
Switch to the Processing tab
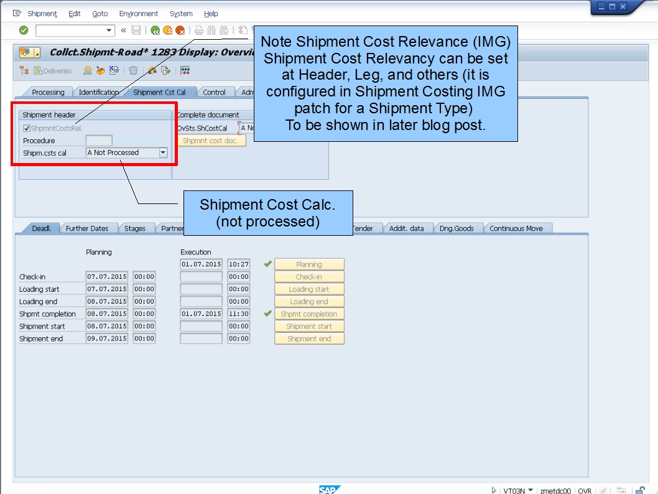(48, 92)
